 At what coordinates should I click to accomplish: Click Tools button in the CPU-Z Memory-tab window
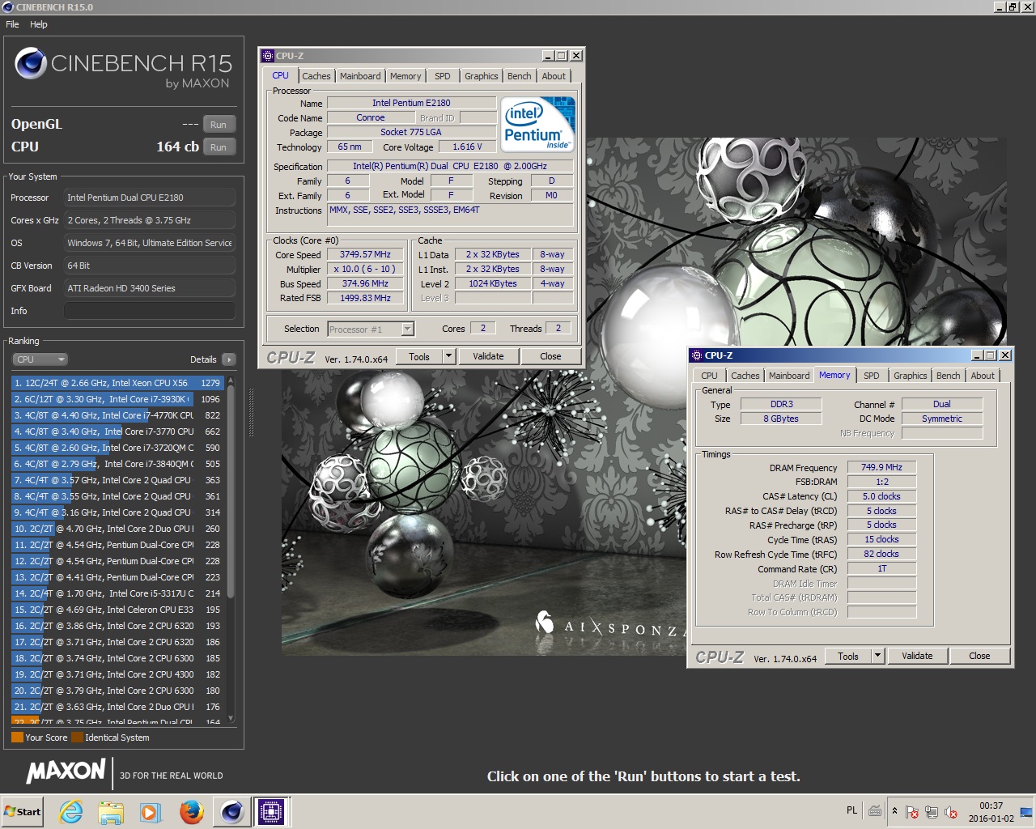(x=848, y=657)
